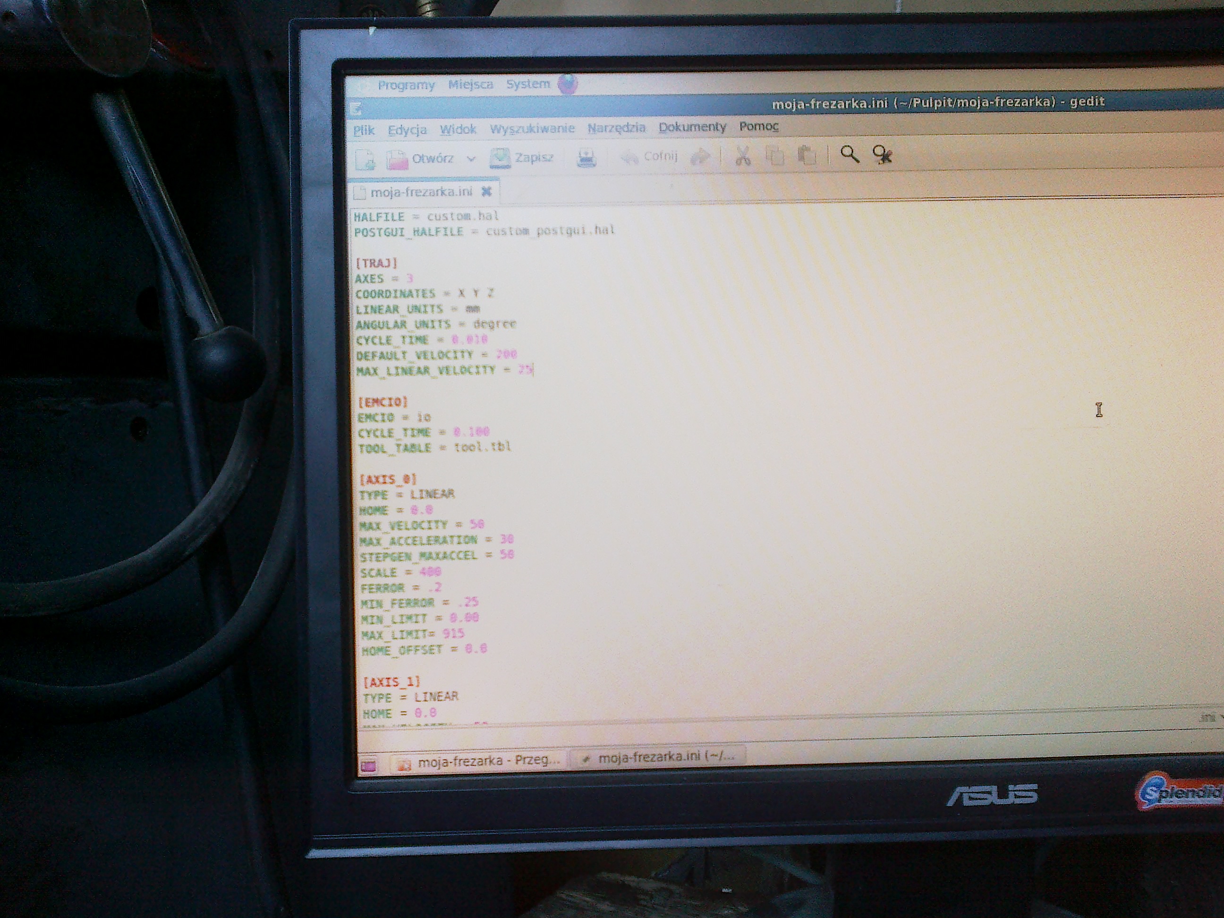The height and width of the screenshot is (918, 1224).
Task: Open the Pomoc menu
Action: point(759,126)
